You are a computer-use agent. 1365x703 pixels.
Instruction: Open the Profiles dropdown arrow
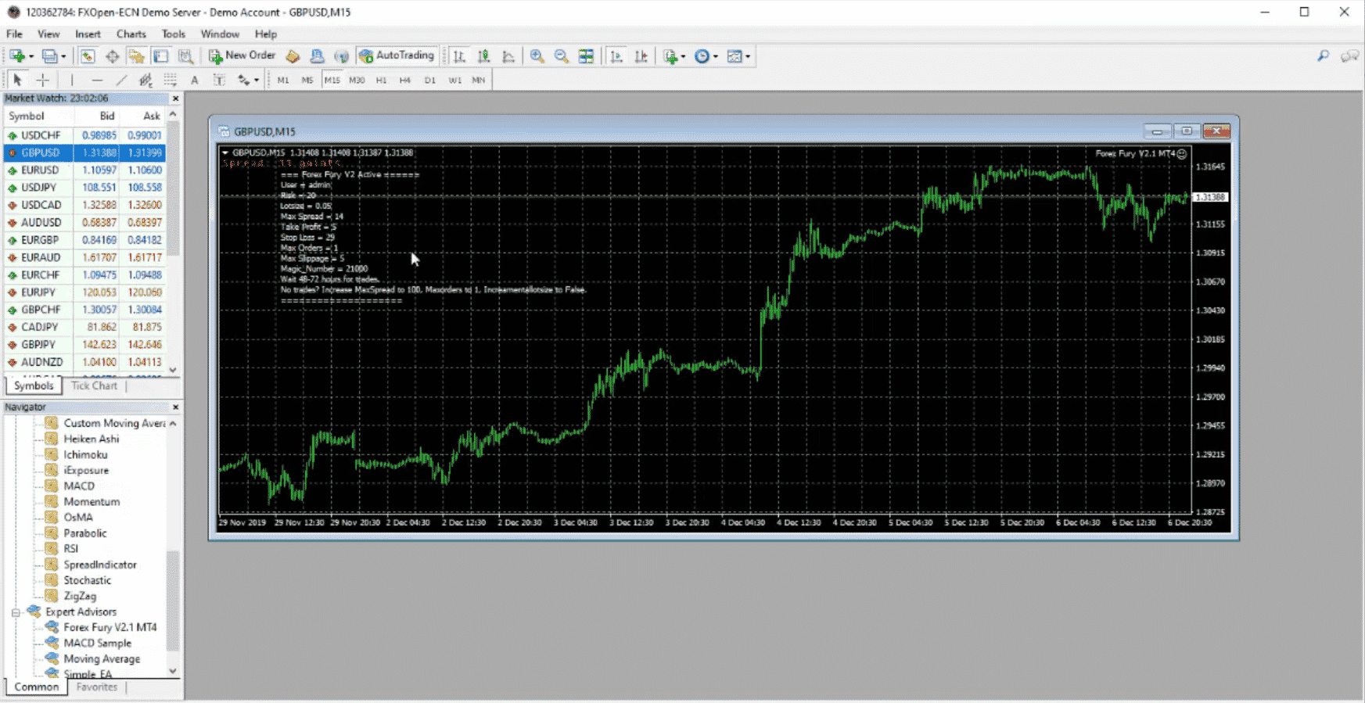63,56
